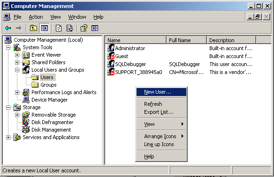This screenshot has width=274, height=177.
Task: Expand Services and Applications node
Action: click(8, 137)
